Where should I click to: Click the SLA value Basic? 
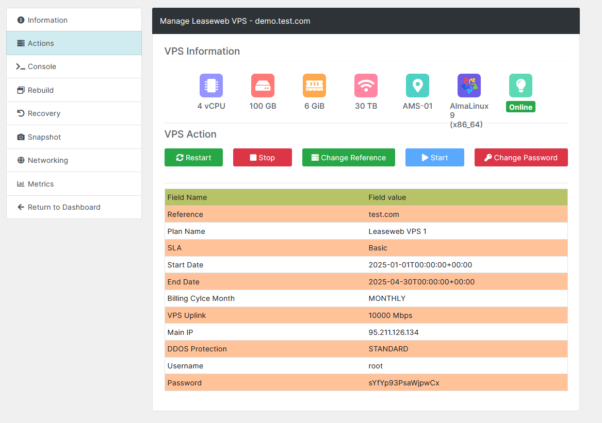pos(378,248)
